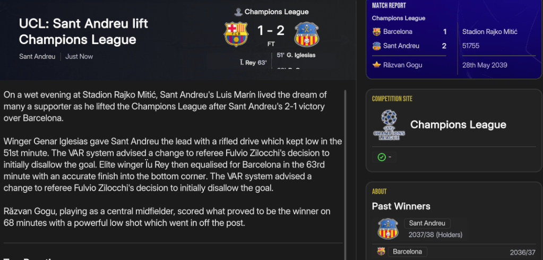
Task: Open Champions League link above the score
Action: pyautogui.click(x=276, y=12)
